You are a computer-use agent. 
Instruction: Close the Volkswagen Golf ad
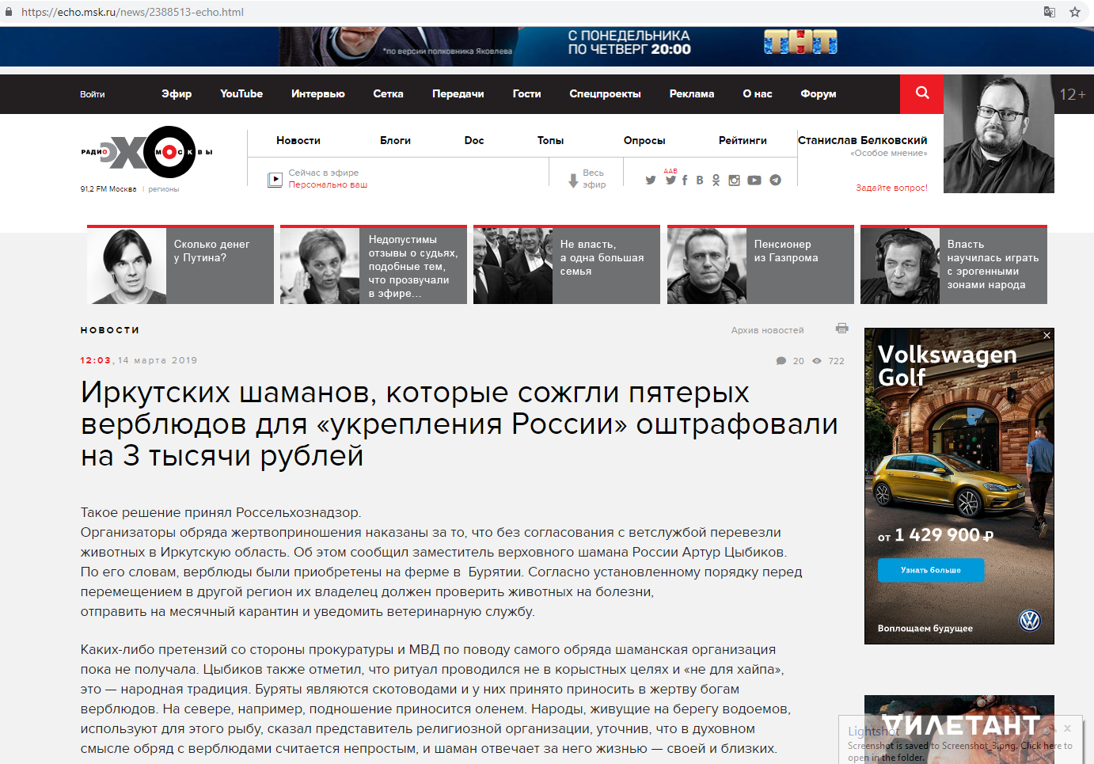coord(1047,336)
